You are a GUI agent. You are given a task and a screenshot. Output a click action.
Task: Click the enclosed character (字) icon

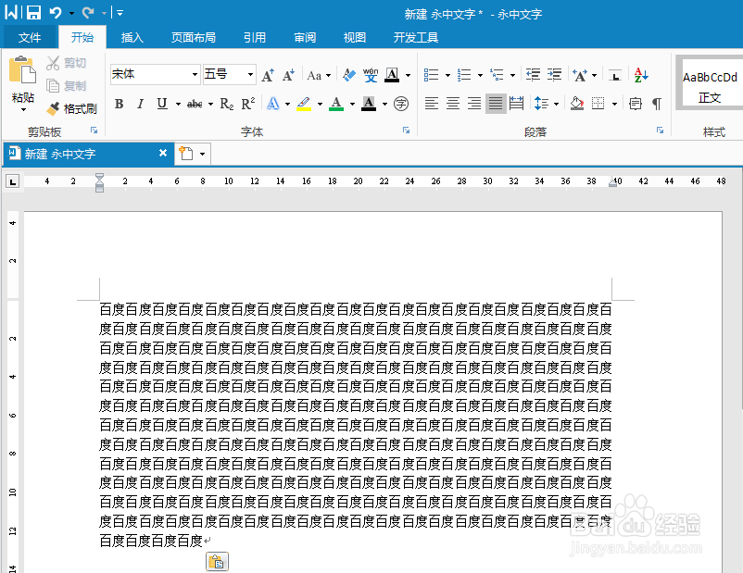pos(401,104)
